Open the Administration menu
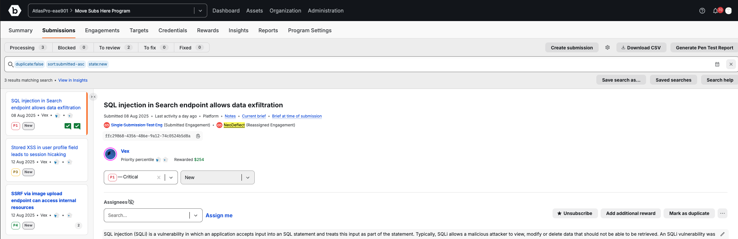 pyautogui.click(x=326, y=11)
